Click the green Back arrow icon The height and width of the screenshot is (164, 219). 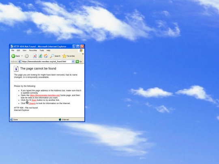pos(13,56)
